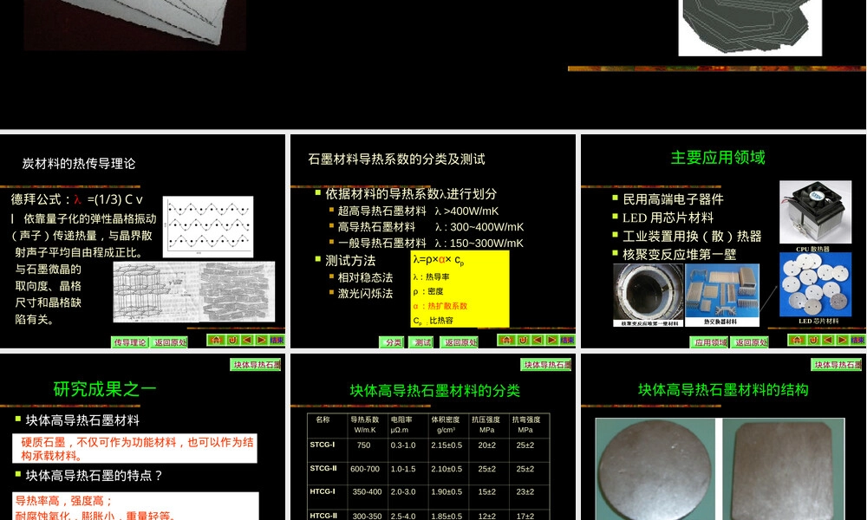Click 块体导热石墨 tag on the 块体高导热石墨材料的结构 slide

837,365
